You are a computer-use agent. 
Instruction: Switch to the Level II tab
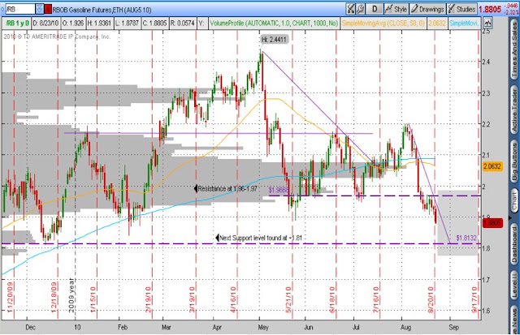[x=514, y=284]
